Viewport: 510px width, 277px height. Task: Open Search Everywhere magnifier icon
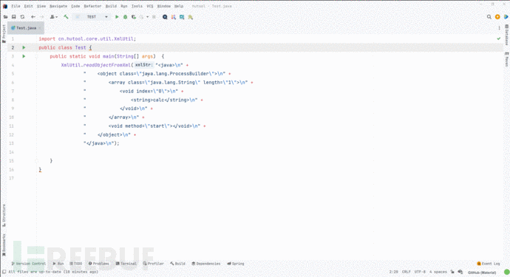coord(489,17)
